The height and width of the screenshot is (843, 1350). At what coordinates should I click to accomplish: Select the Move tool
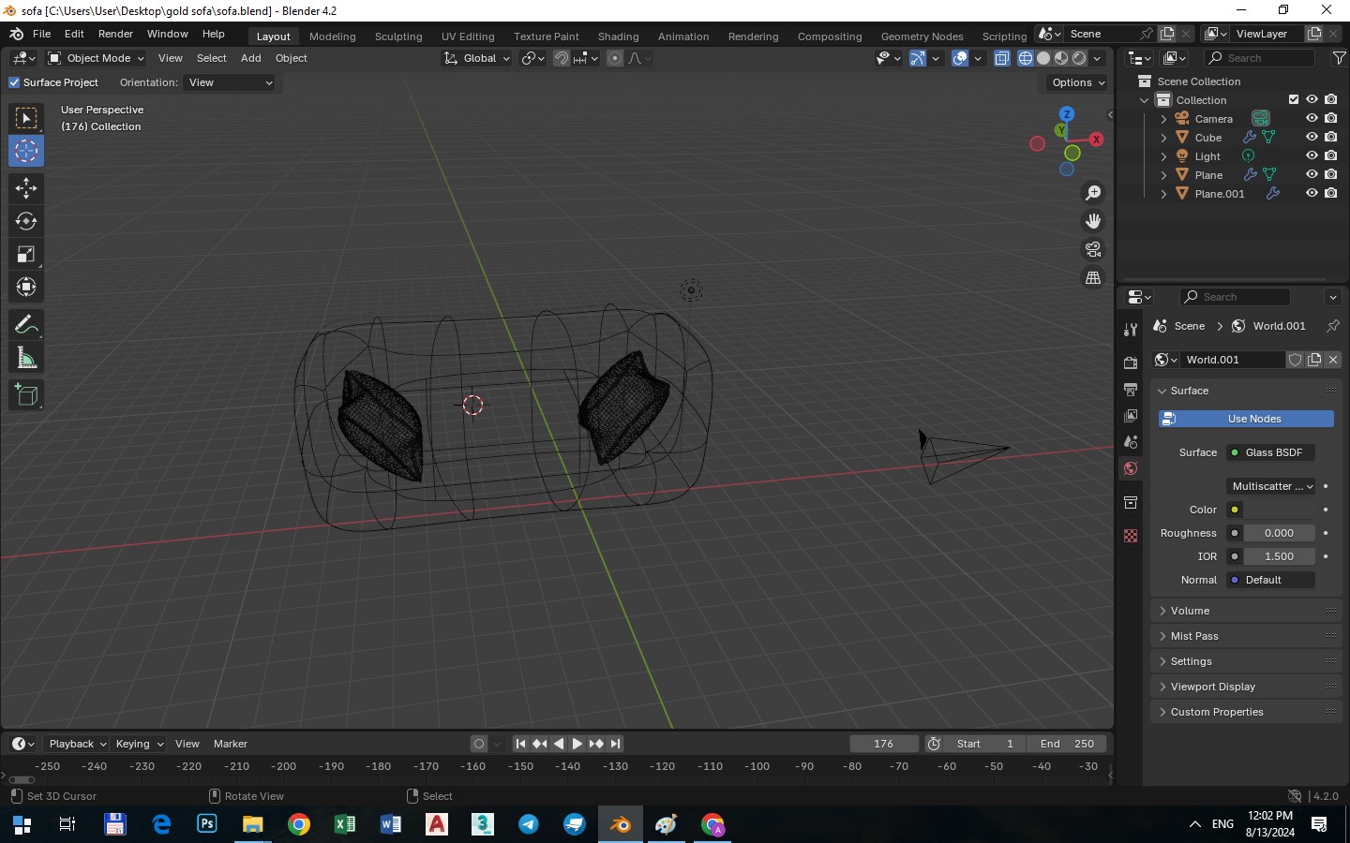26,188
